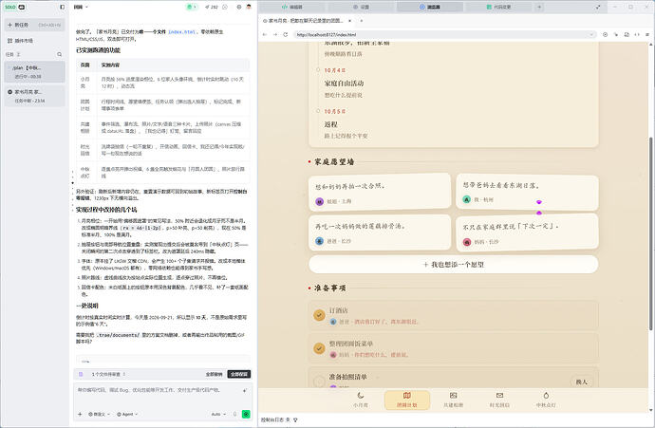Click the browser page vertical scrollbar
This screenshot has width=655, height=428.
(x=650, y=233)
